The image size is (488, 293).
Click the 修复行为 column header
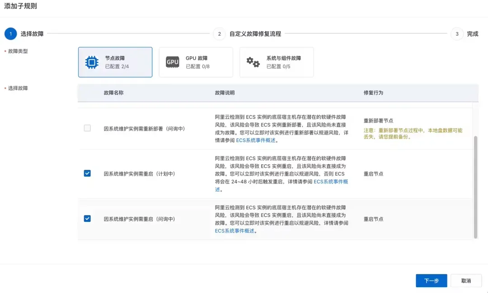[x=373, y=93]
